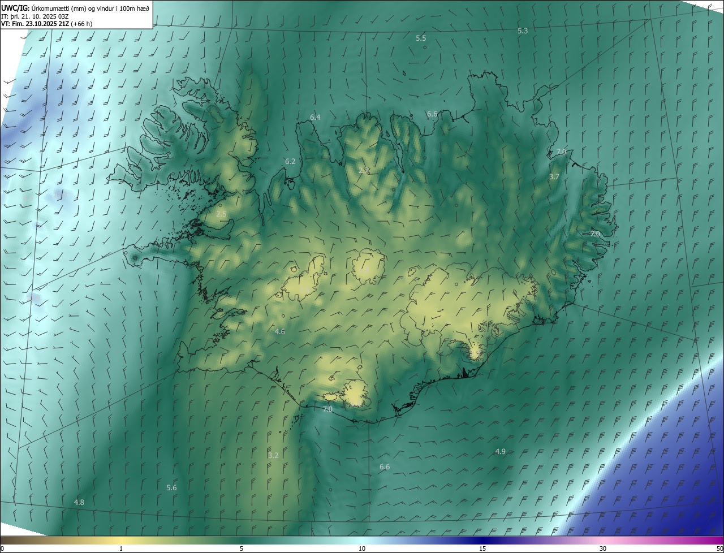Image resolution: width=724 pixels, height=553 pixels.
Task: Click the 'IT: þri. 21. 10. 2025 03Z' line
Action: coord(35,16)
